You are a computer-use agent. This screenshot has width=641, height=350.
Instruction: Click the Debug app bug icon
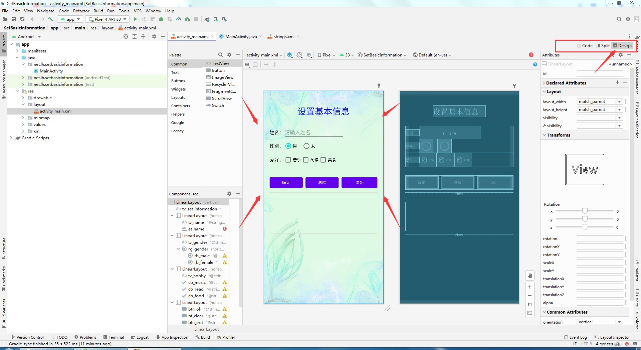161,19
